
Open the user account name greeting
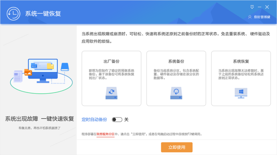(262, 17)
